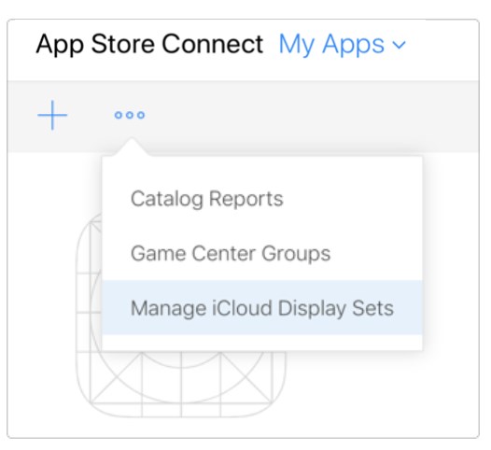Click the plus icon to add a new app
491x450 pixels.
tap(52, 115)
